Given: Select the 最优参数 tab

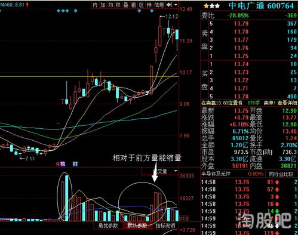Looking at the screenshot, I should 108,225.
